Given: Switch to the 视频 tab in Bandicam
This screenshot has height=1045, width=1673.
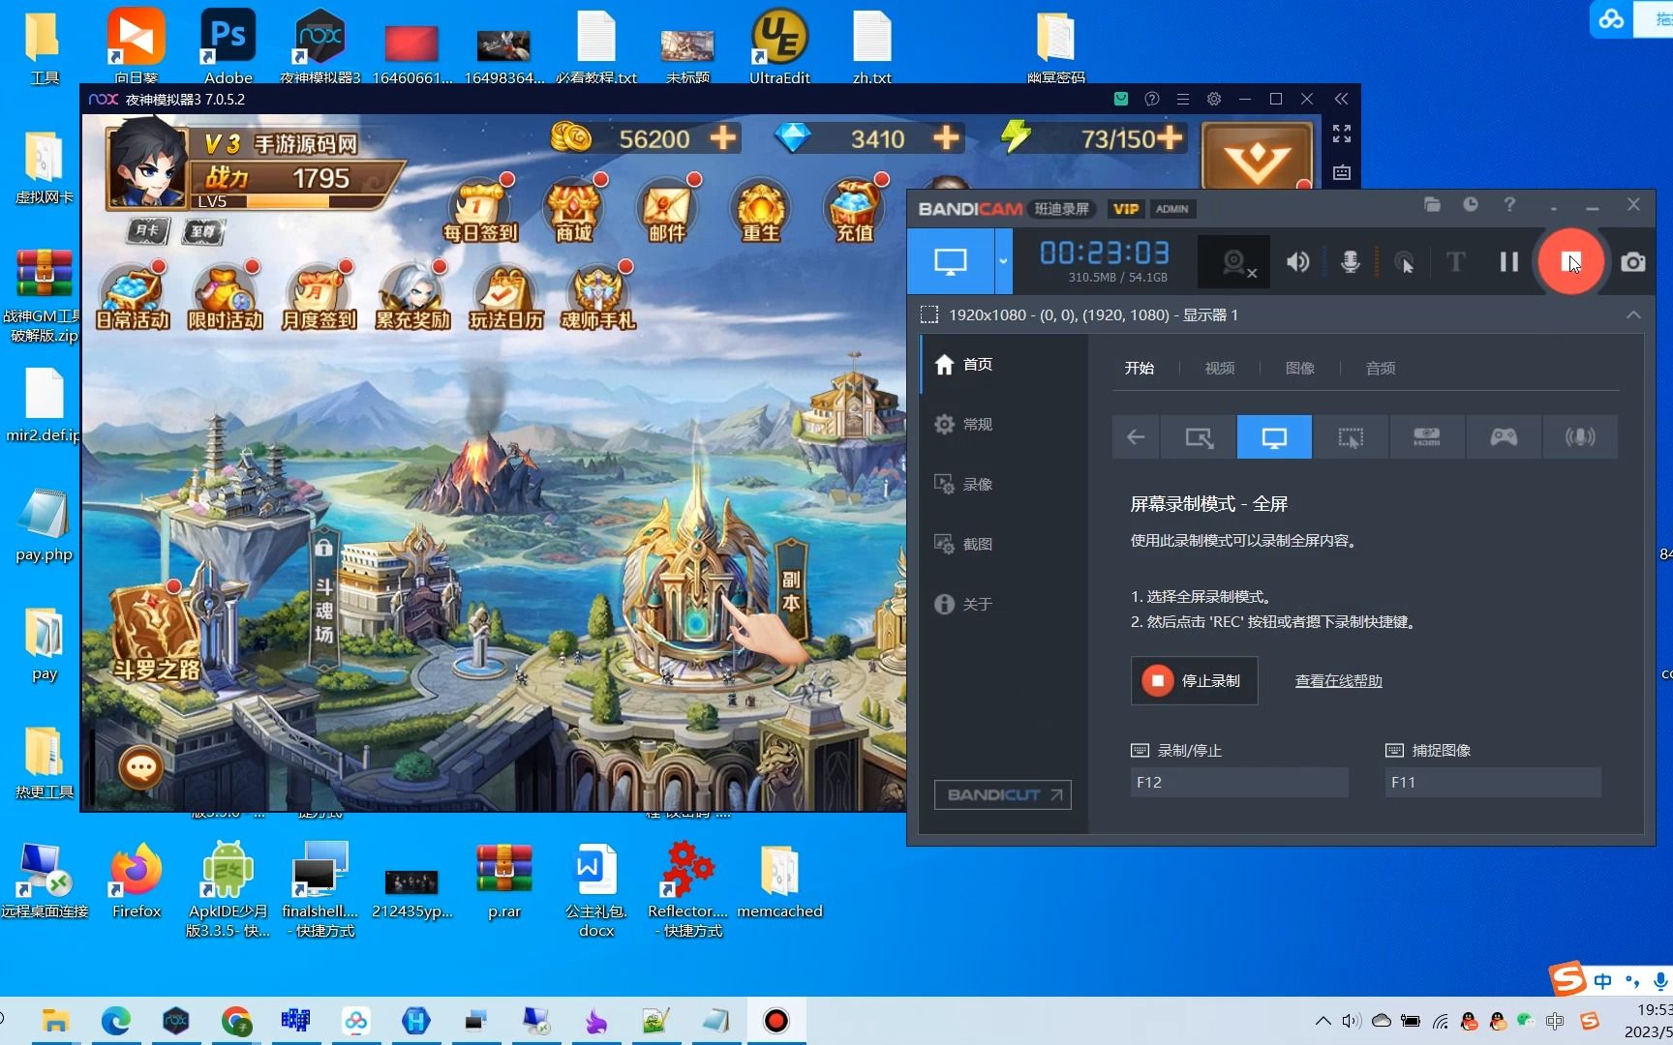Looking at the screenshot, I should pos(1219,368).
